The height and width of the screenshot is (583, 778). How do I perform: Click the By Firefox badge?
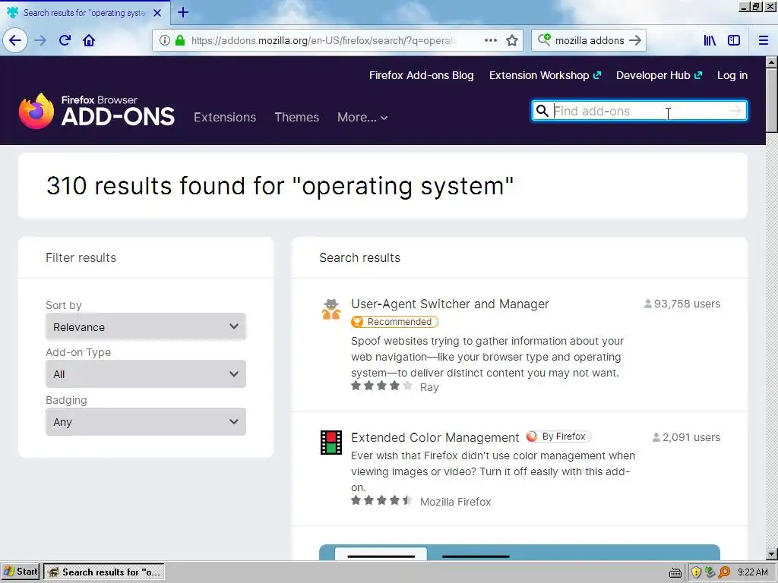[x=558, y=436]
